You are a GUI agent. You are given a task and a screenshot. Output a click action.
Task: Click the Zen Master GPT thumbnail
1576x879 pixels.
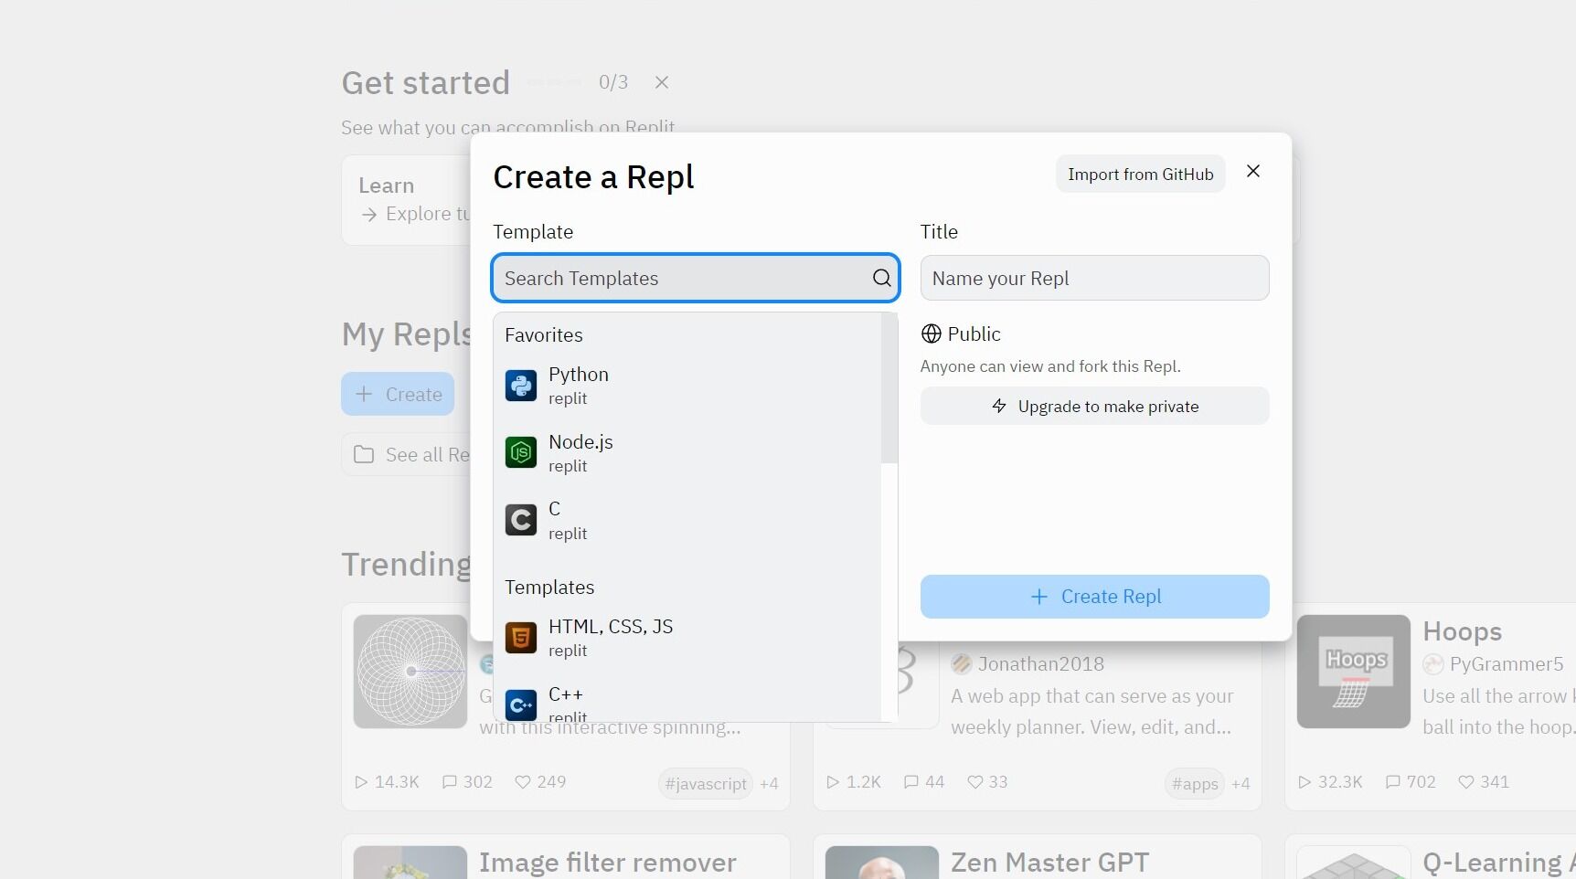(x=881, y=863)
